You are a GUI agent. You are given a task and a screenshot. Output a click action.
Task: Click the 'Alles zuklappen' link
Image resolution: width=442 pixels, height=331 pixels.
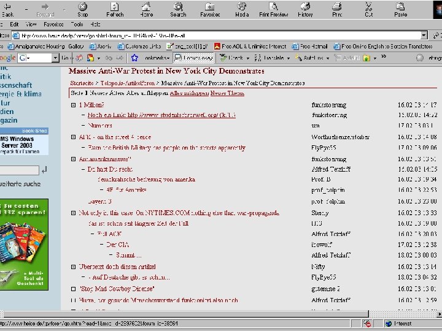click(189, 93)
